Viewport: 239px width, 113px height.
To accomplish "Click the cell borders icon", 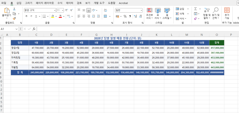I will 44,16.
